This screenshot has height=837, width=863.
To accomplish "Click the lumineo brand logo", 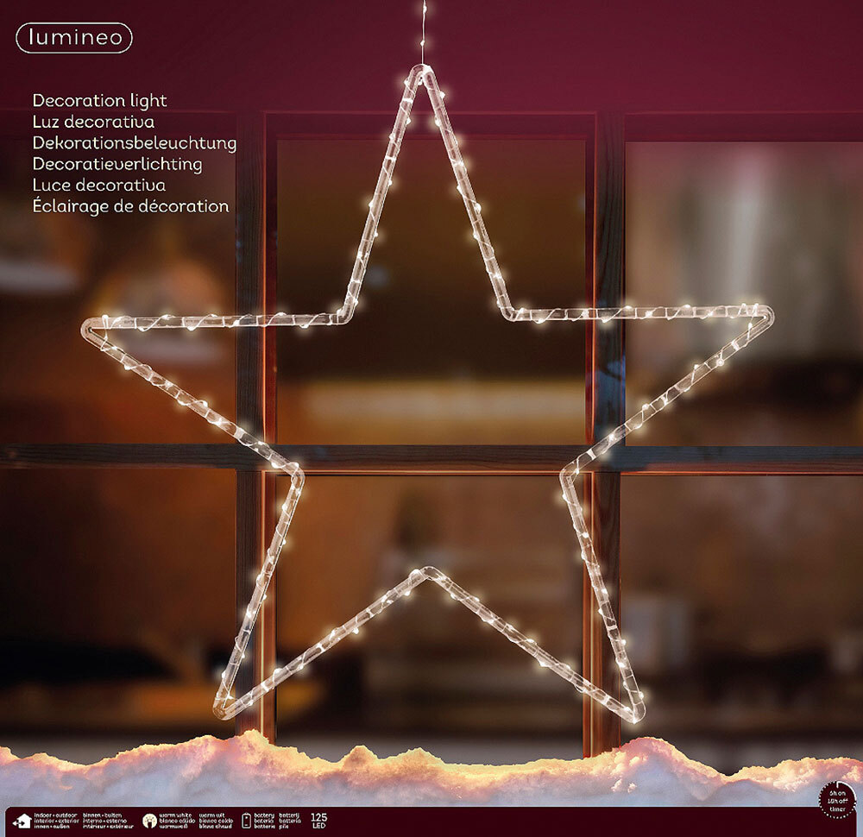I will (x=73, y=38).
